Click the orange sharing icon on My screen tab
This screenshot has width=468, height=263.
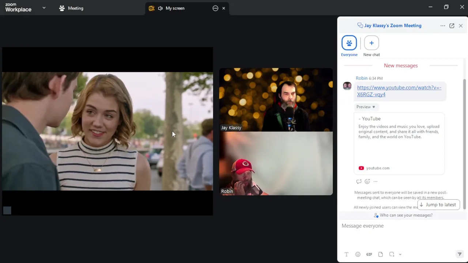coord(151,8)
